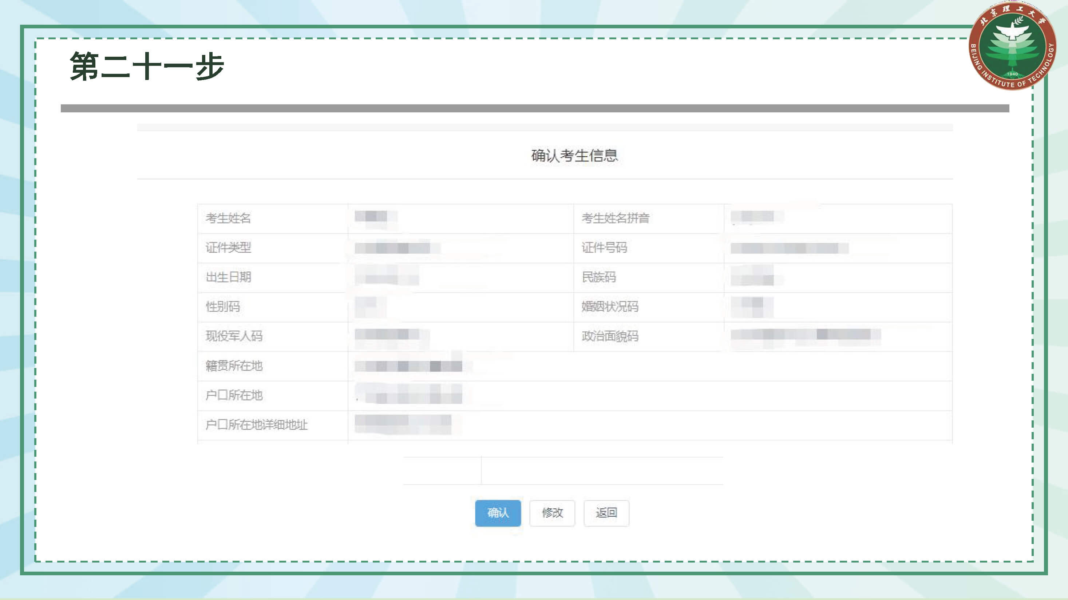Click the 第二十一步 slide title
Viewport: 1068px width, 600px height.
click(x=147, y=66)
